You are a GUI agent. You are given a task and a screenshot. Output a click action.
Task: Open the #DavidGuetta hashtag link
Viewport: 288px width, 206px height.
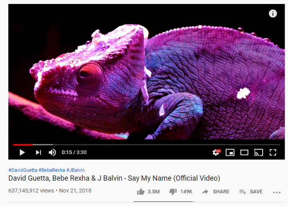(x=23, y=170)
